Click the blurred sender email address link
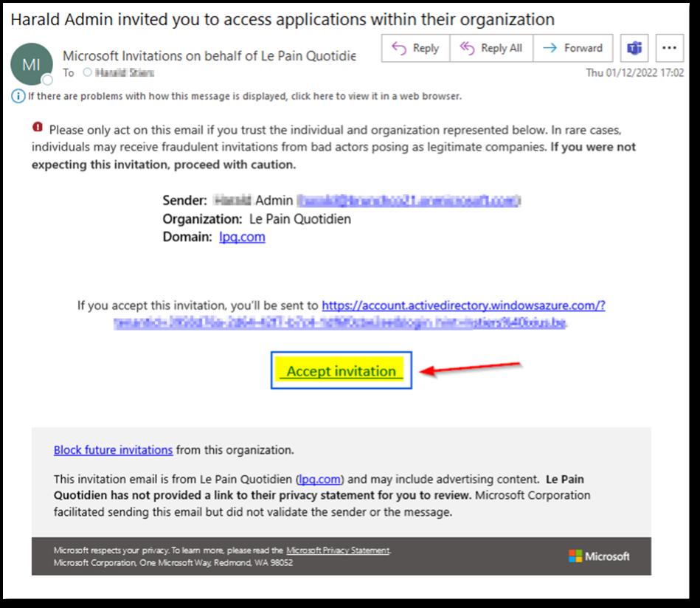 [409, 201]
